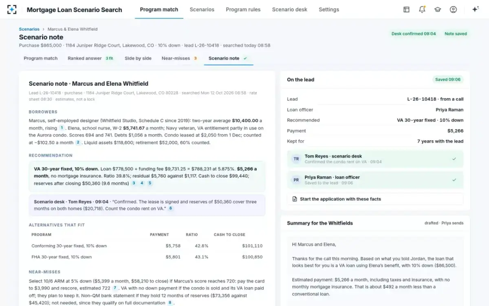Viewport: 489px width, 306px height.
Task: Select the Scenario note tab
Action: tap(228, 58)
